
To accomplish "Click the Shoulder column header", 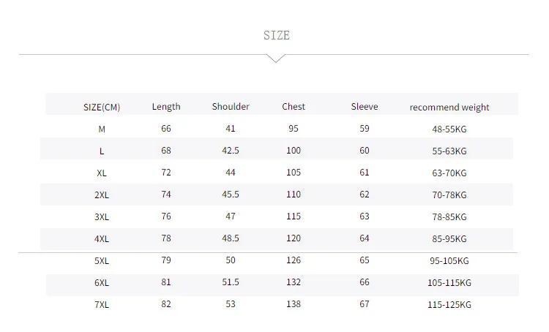I will pos(231,106).
